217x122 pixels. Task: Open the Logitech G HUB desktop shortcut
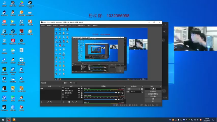(30, 4)
